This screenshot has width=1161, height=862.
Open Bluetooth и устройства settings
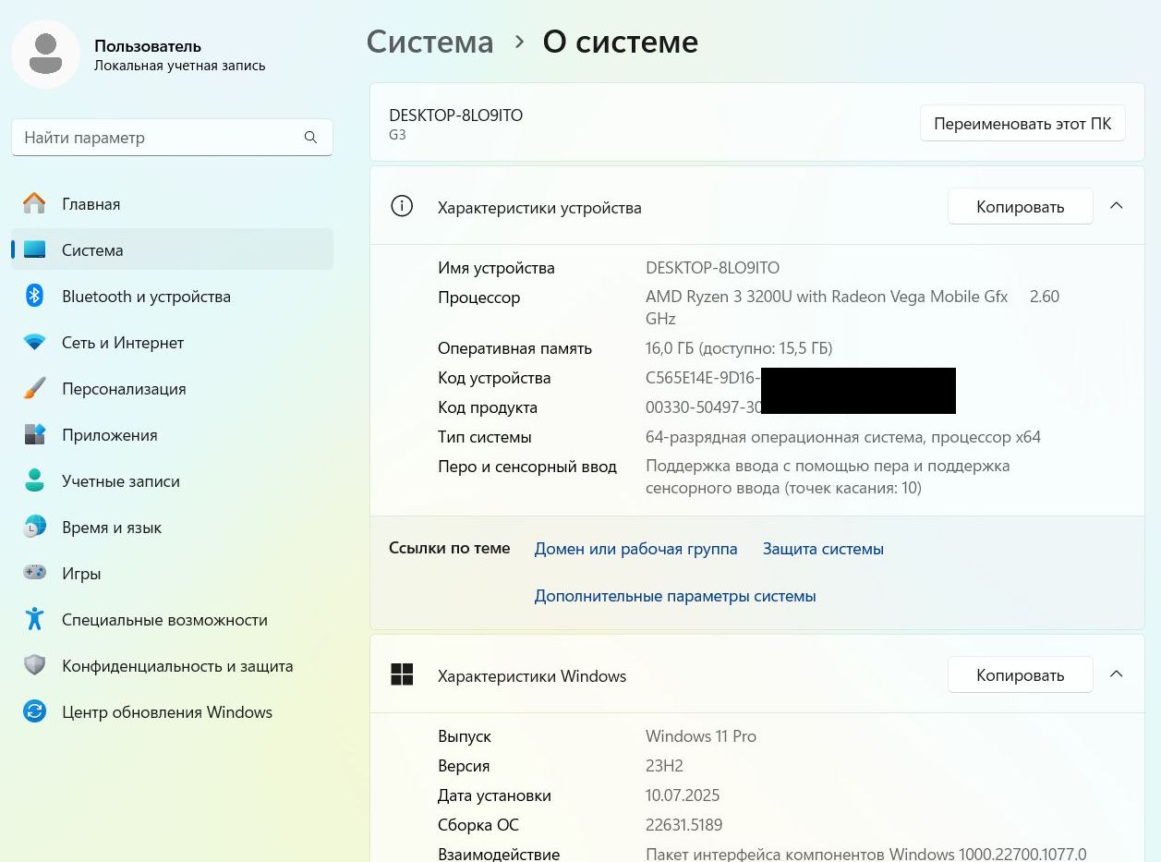[x=172, y=296]
